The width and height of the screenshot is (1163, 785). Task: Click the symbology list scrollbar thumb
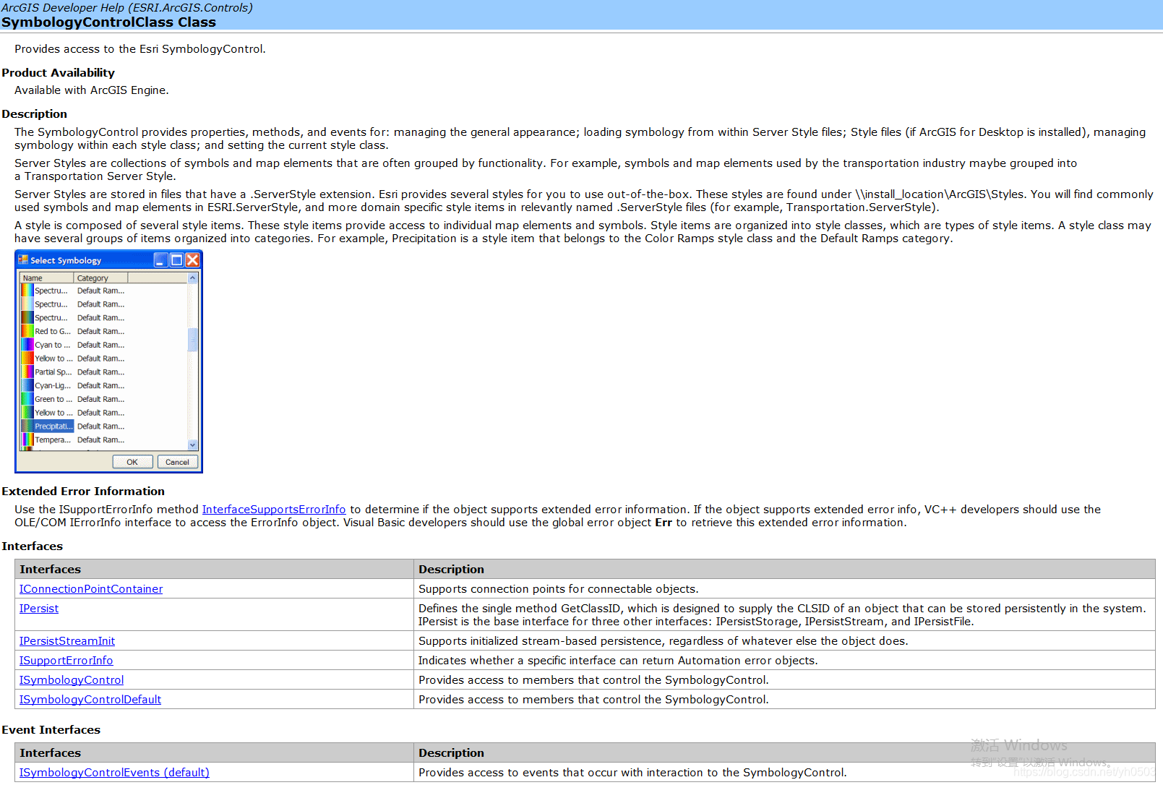192,339
